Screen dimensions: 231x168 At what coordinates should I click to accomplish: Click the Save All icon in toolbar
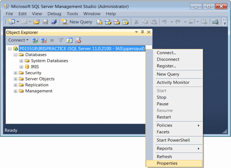(54, 22)
